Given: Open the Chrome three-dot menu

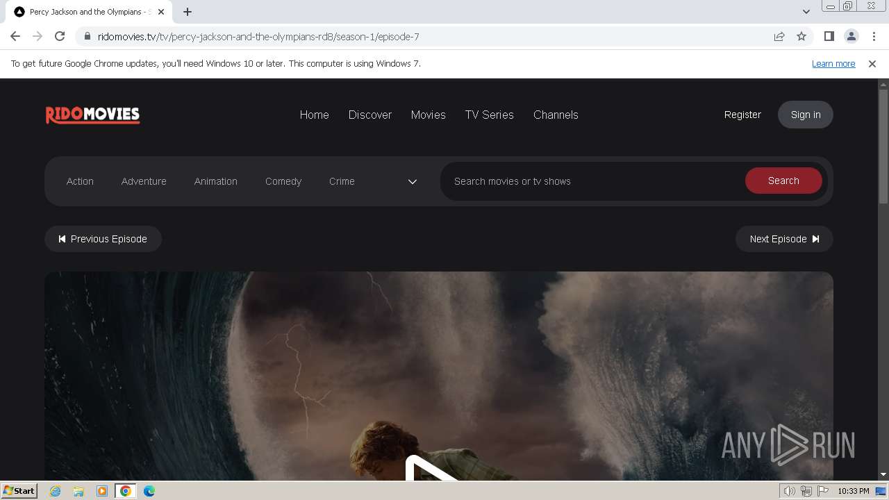Looking at the screenshot, I should tap(873, 36).
